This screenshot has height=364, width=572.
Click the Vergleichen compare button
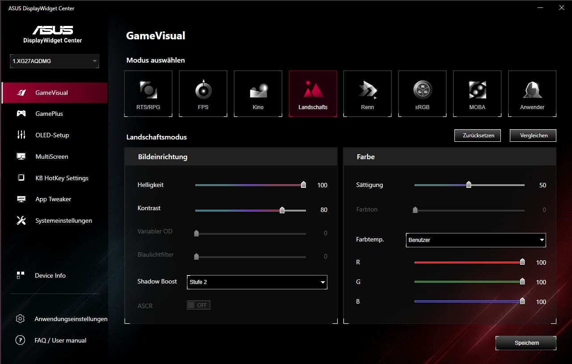tap(533, 135)
